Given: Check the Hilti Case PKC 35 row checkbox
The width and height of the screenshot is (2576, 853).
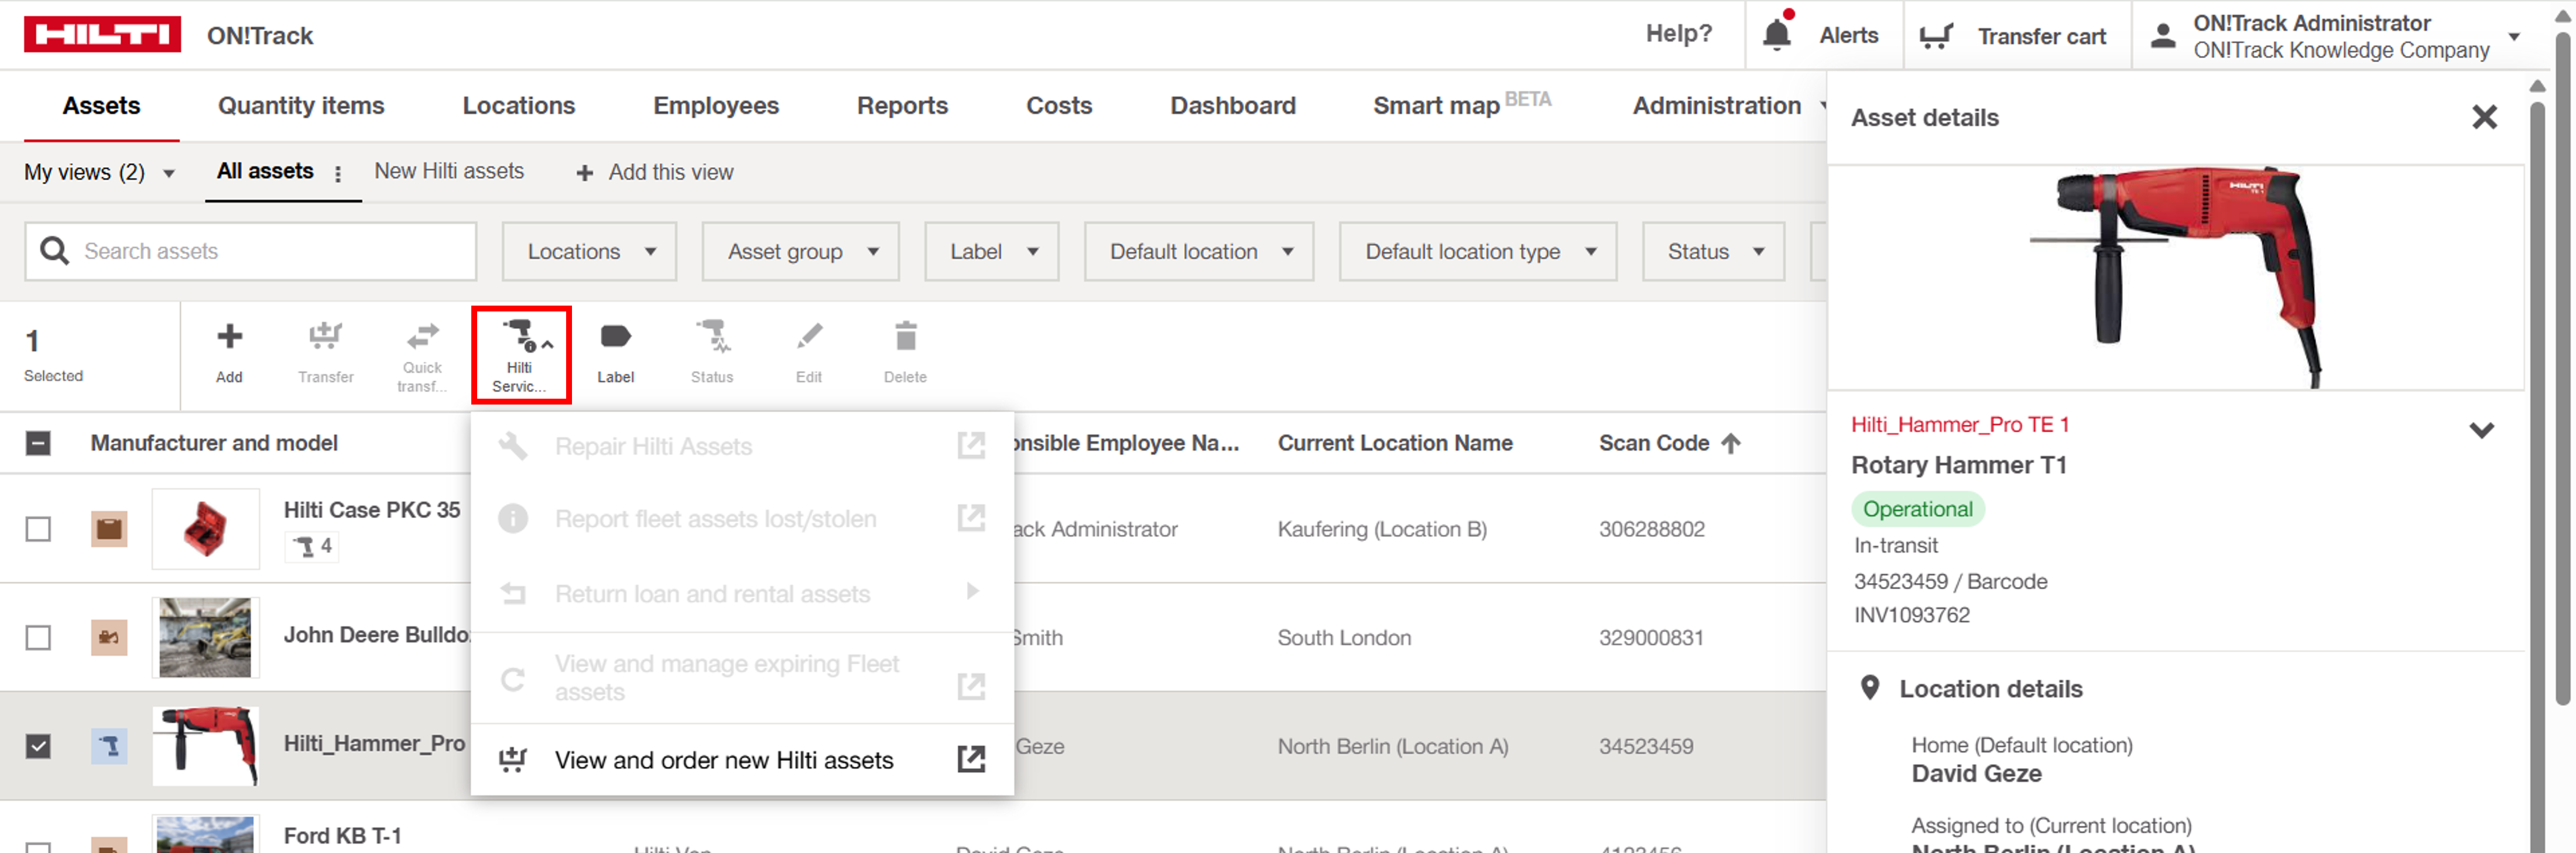Looking at the screenshot, I should (38, 528).
